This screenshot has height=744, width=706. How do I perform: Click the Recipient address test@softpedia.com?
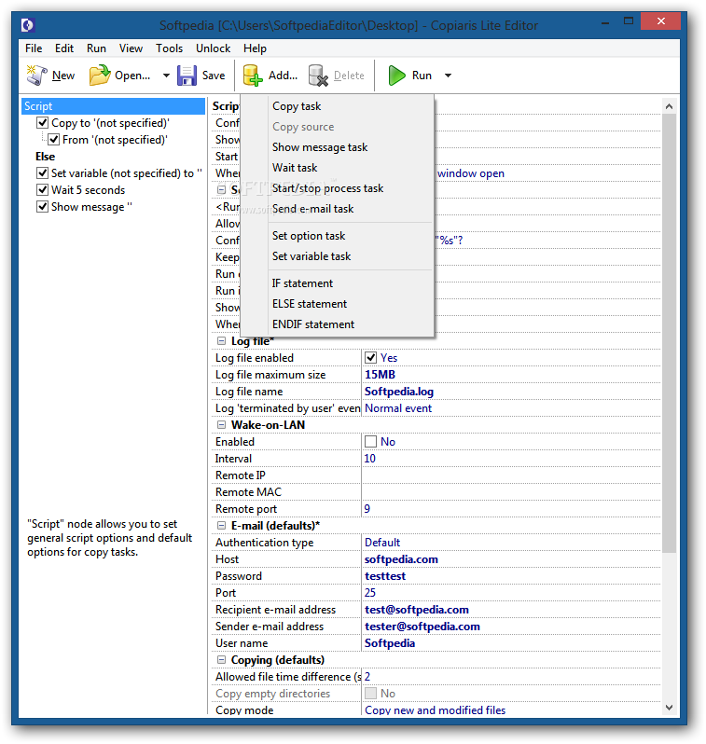pos(416,610)
